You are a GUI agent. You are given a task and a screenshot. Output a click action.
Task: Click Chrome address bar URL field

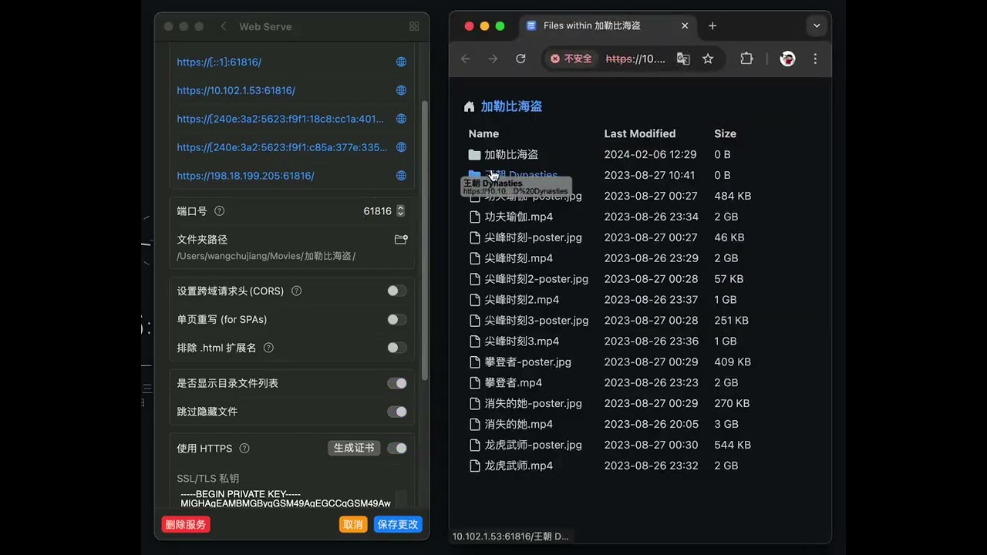coord(636,59)
